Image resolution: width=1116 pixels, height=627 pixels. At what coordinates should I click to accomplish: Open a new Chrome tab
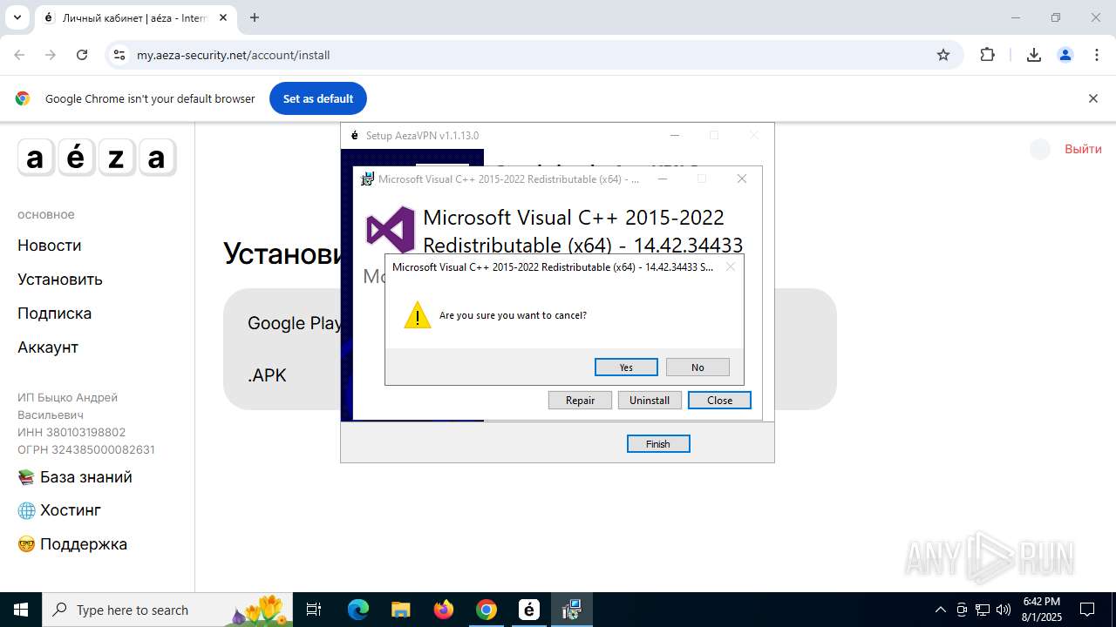coord(255,17)
